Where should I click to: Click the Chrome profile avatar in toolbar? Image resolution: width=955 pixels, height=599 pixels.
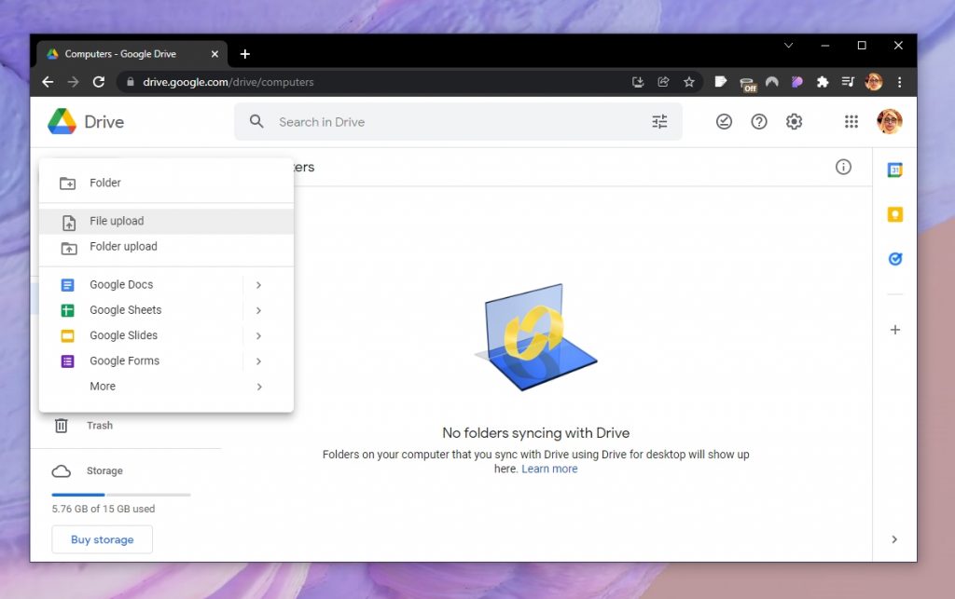tap(873, 82)
